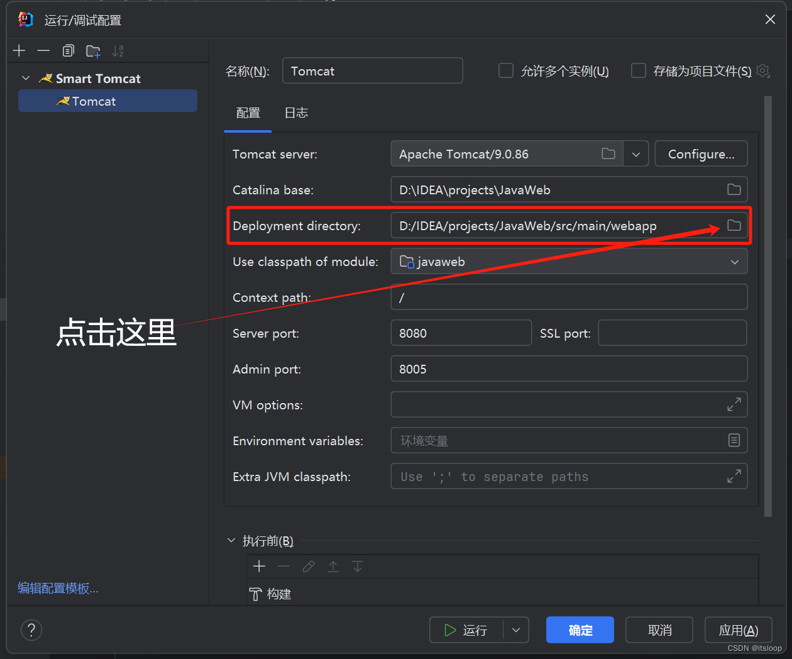
Task: Open Environment variables editor icon
Action: tap(734, 440)
